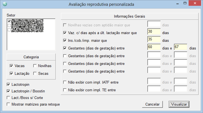Click the days field showing 35
Image resolution: width=203 pixels, height=113 pixels.
click(154, 39)
